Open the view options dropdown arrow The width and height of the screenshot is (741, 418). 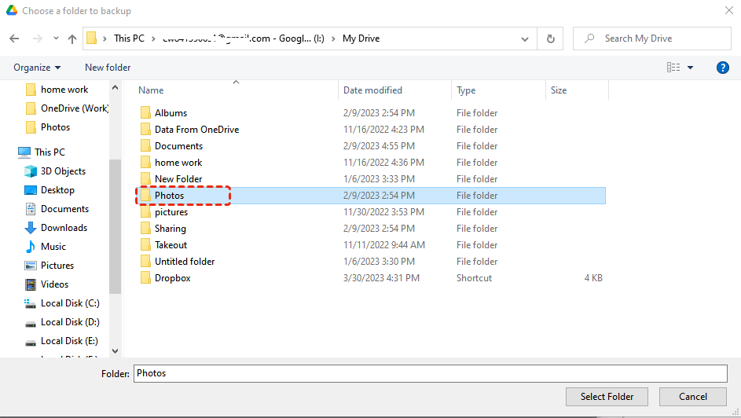[691, 68]
